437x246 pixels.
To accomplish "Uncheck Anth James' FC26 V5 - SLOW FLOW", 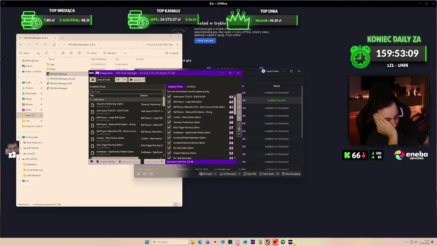I will (169, 97).
